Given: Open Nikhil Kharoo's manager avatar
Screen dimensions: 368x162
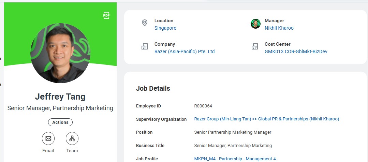Looking at the screenshot, I should click(255, 24).
